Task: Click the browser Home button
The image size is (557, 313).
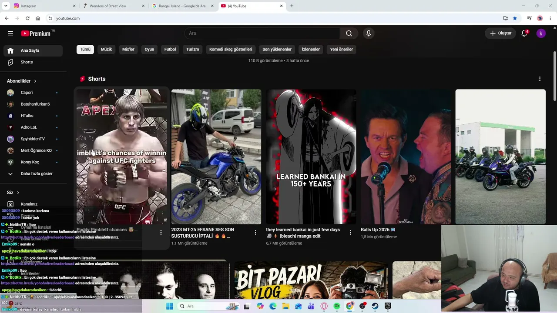Action: 38,18
